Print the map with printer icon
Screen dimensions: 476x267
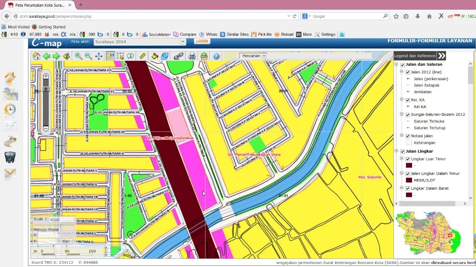192,56
